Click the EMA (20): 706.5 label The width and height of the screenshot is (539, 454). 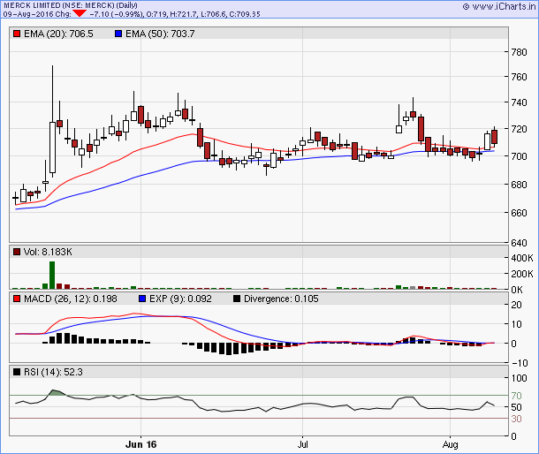[58, 34]
